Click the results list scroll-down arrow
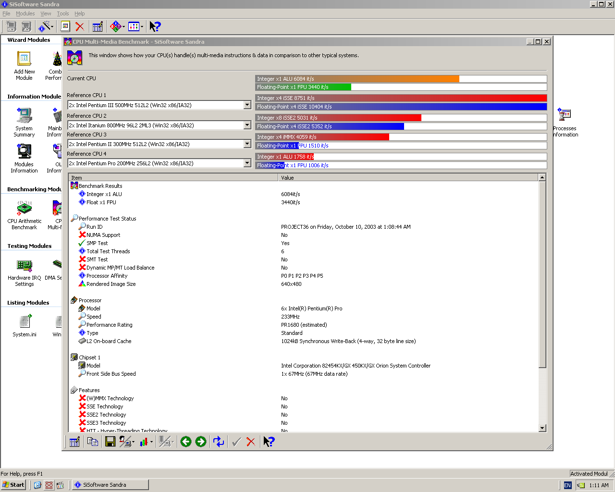The image size is (615, 492). 542,428
